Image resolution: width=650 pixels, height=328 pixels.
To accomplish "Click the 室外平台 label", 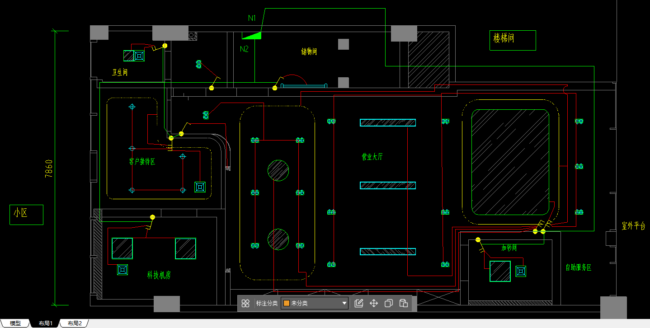I will [x=634, y=226].
